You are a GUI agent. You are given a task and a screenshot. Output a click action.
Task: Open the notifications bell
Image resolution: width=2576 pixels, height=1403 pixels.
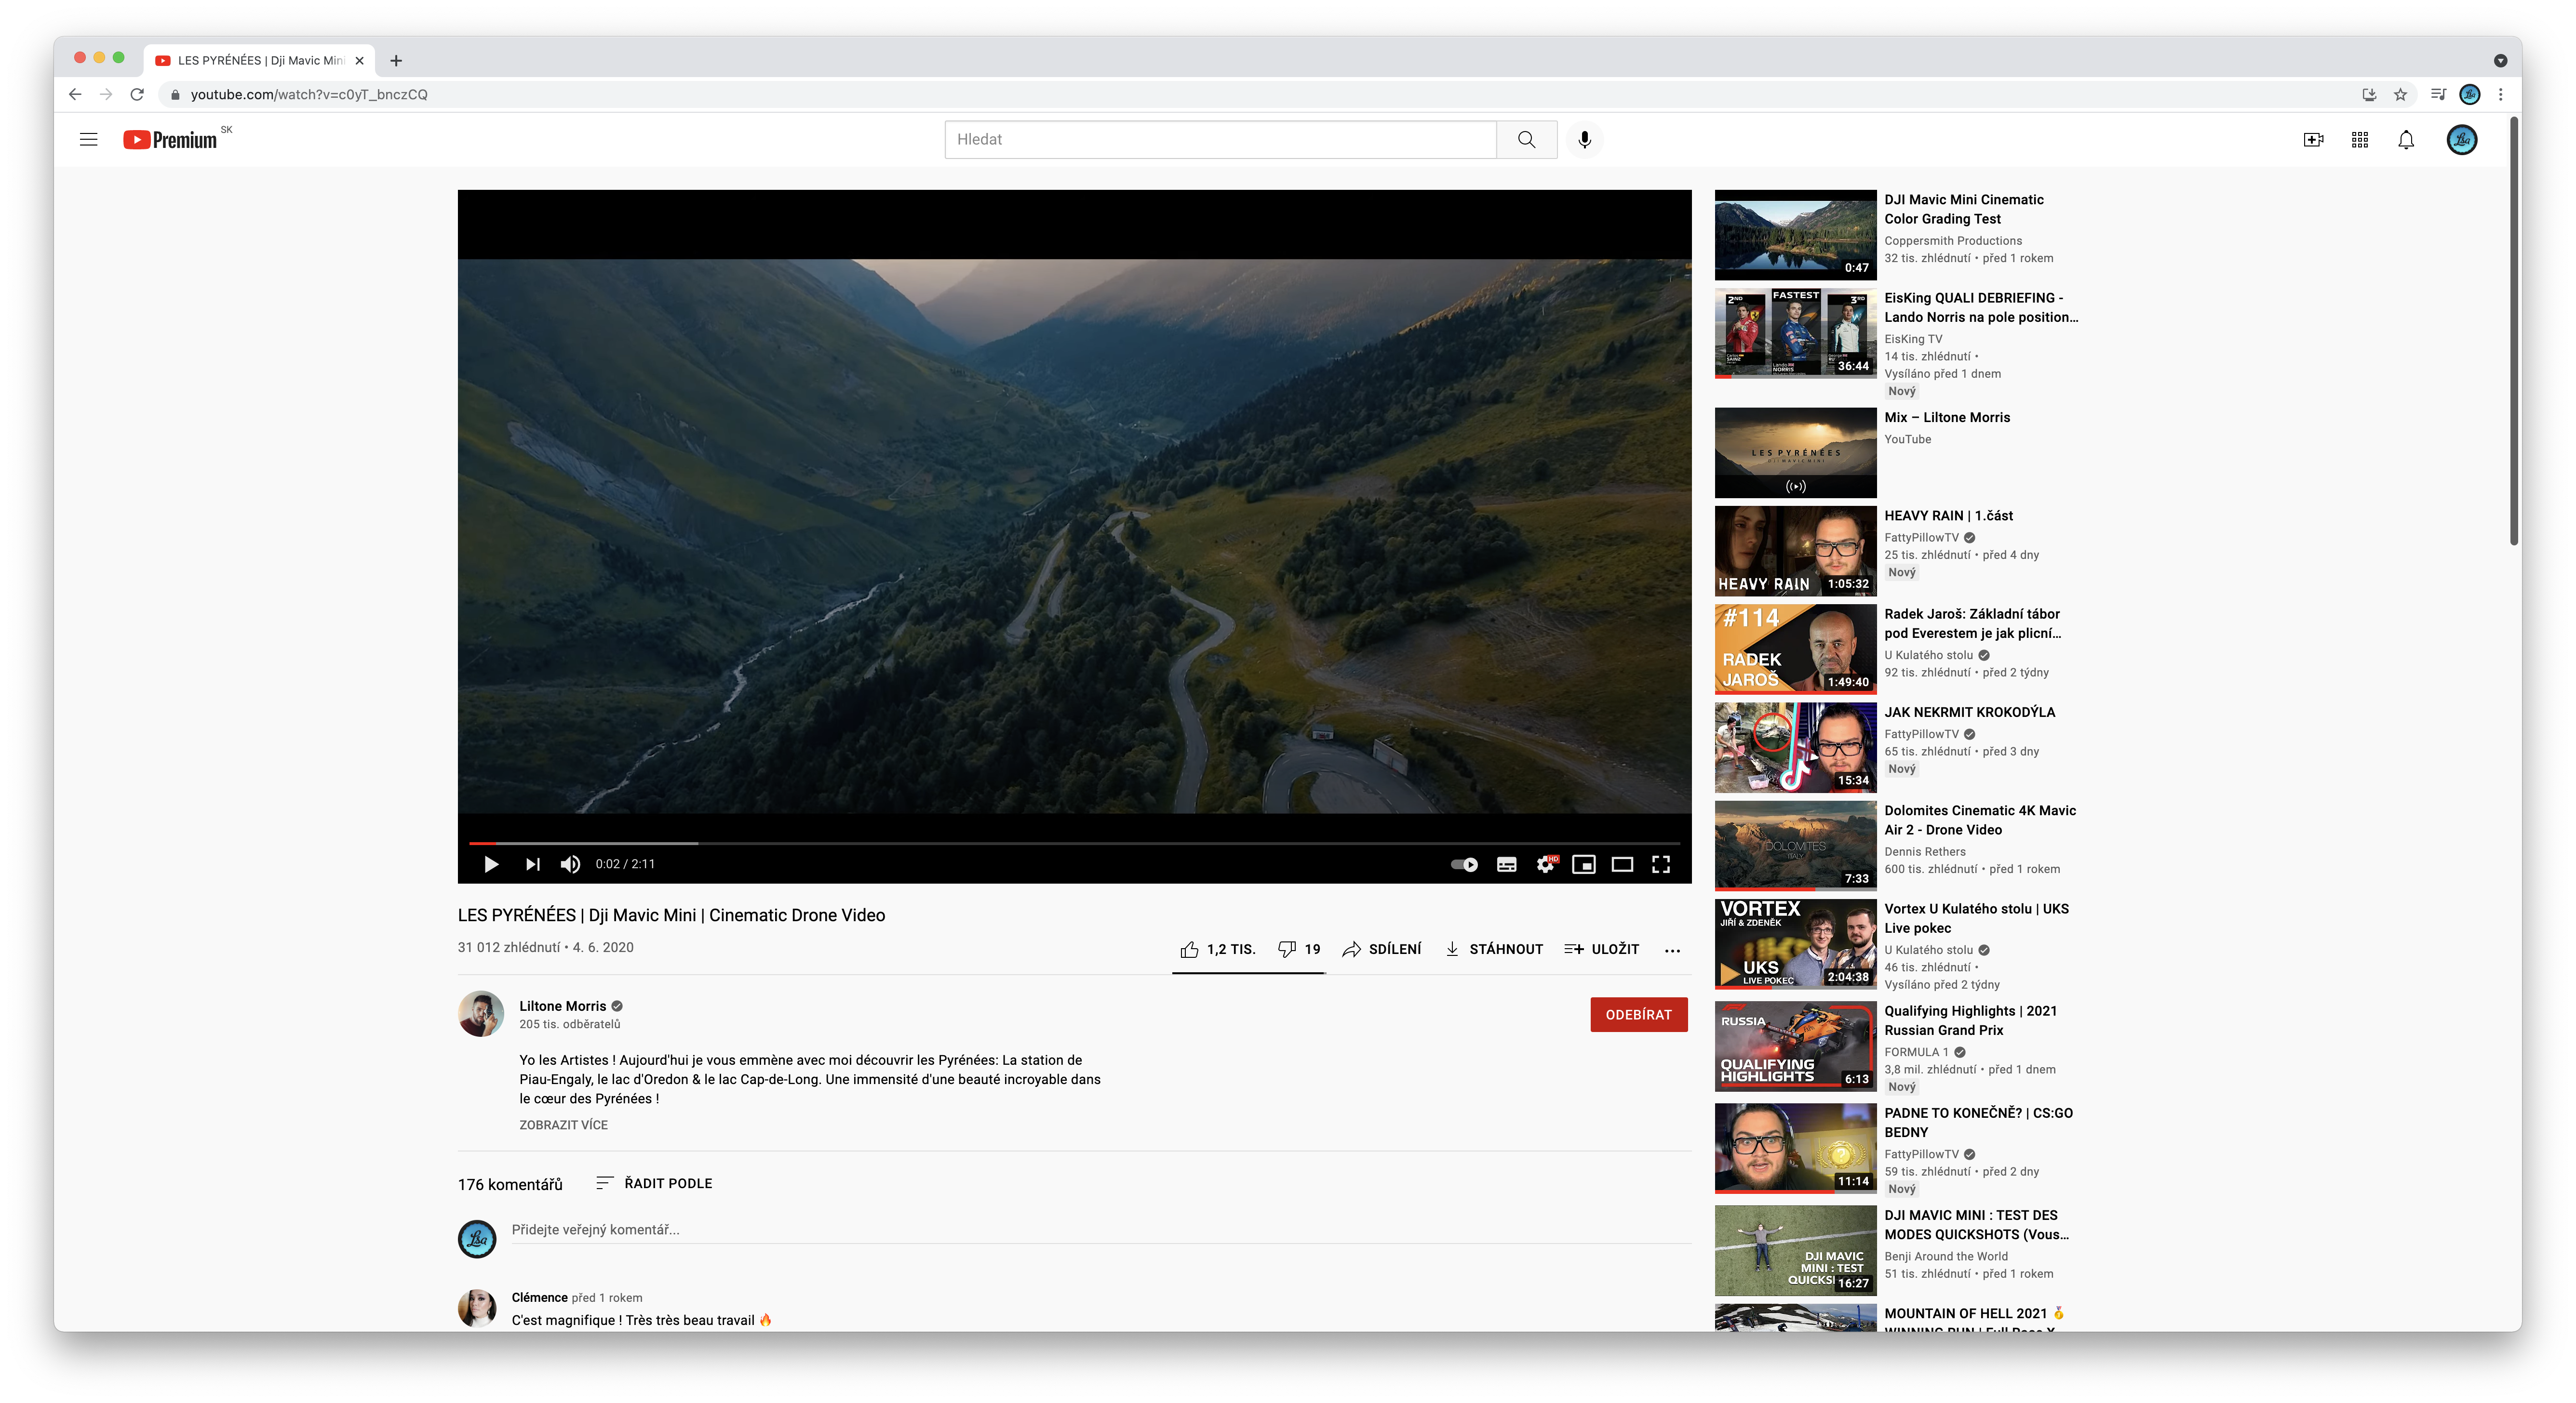click(x=2406, y=140)
